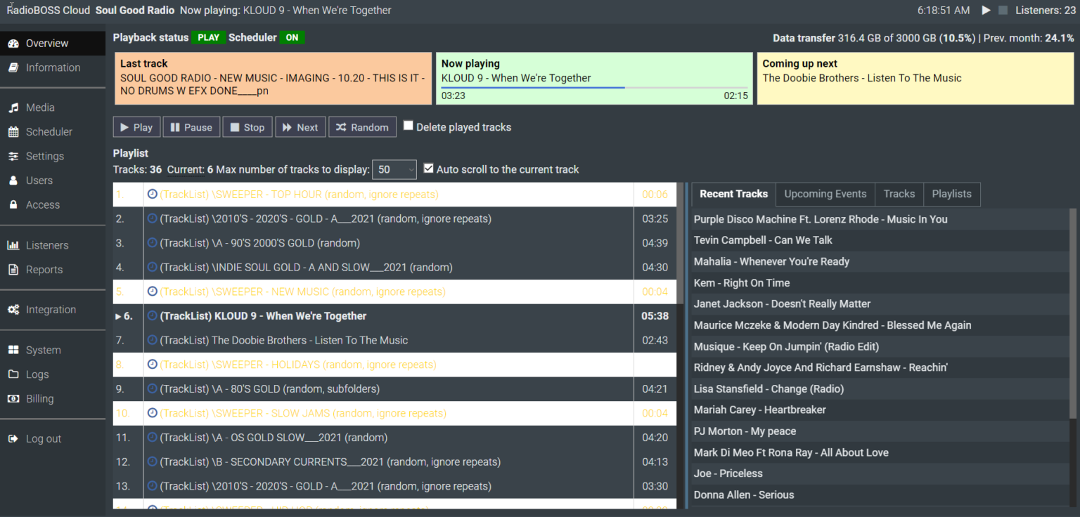The height and width of the screenshot is (517, 1080).
Task: Disable Auto scroll to the current track
Action: [429, 169]
